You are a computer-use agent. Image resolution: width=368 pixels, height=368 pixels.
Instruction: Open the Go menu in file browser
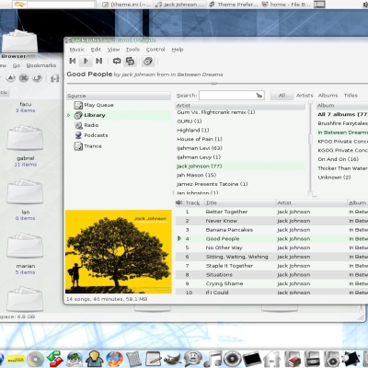(x=17, y=65)
